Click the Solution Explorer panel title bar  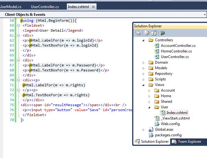(x=170, y=26)
